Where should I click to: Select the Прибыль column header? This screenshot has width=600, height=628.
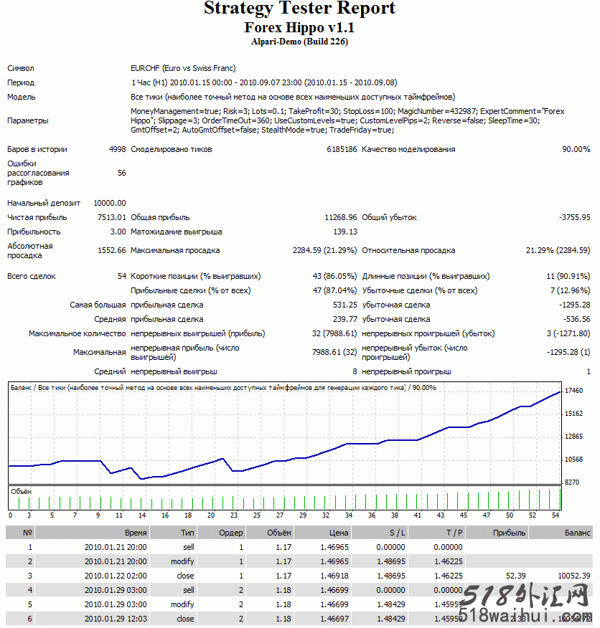(x=509, y=533)
